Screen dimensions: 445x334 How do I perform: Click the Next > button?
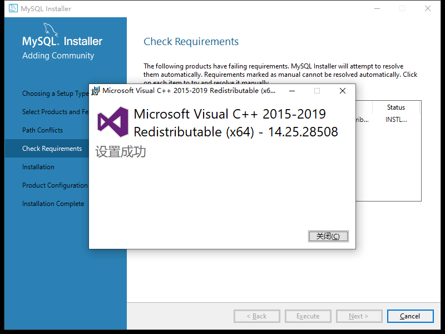(x=359, y=316)
